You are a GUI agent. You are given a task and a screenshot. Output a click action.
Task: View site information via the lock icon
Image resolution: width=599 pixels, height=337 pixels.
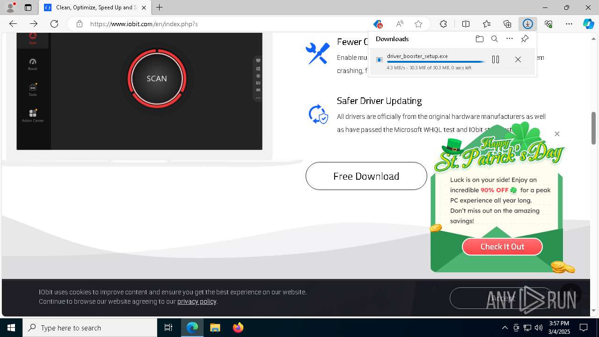pos(80,24)
